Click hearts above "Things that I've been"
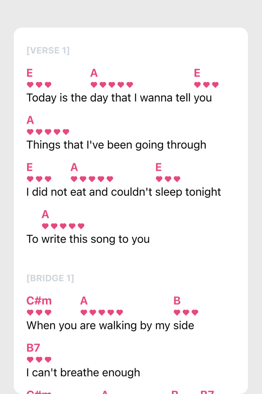 48,132
